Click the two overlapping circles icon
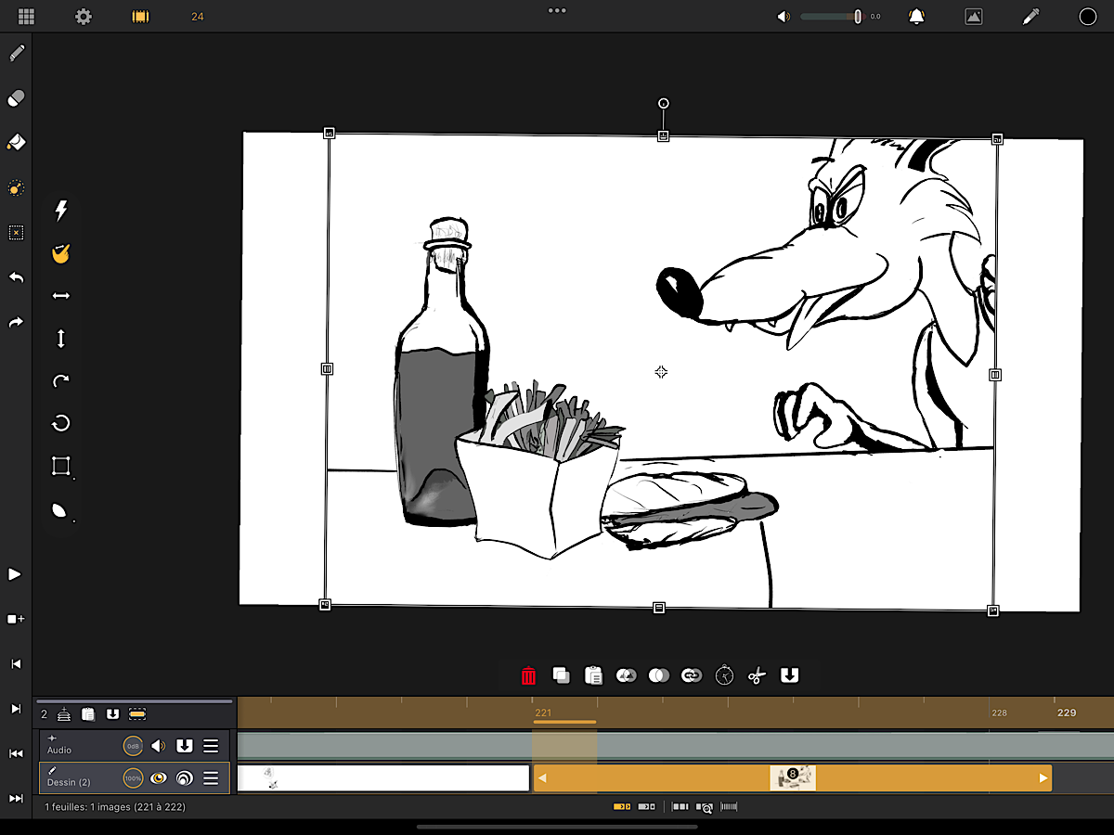Screen dimensions: 1114x835 [x=659, y=675]
